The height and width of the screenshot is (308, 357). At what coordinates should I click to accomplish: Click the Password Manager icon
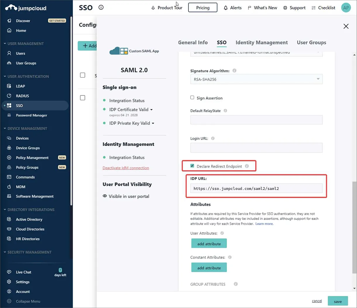pos(9,115)
